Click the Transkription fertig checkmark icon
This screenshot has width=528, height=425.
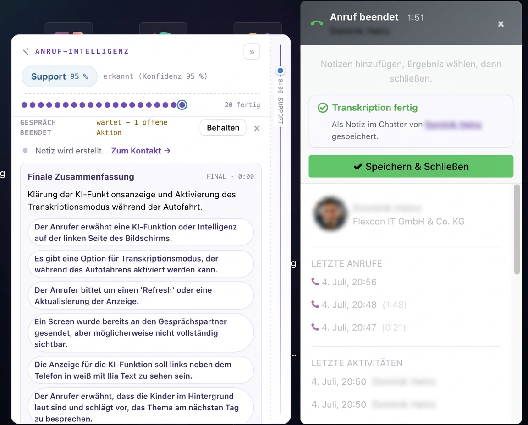(323, 108)
